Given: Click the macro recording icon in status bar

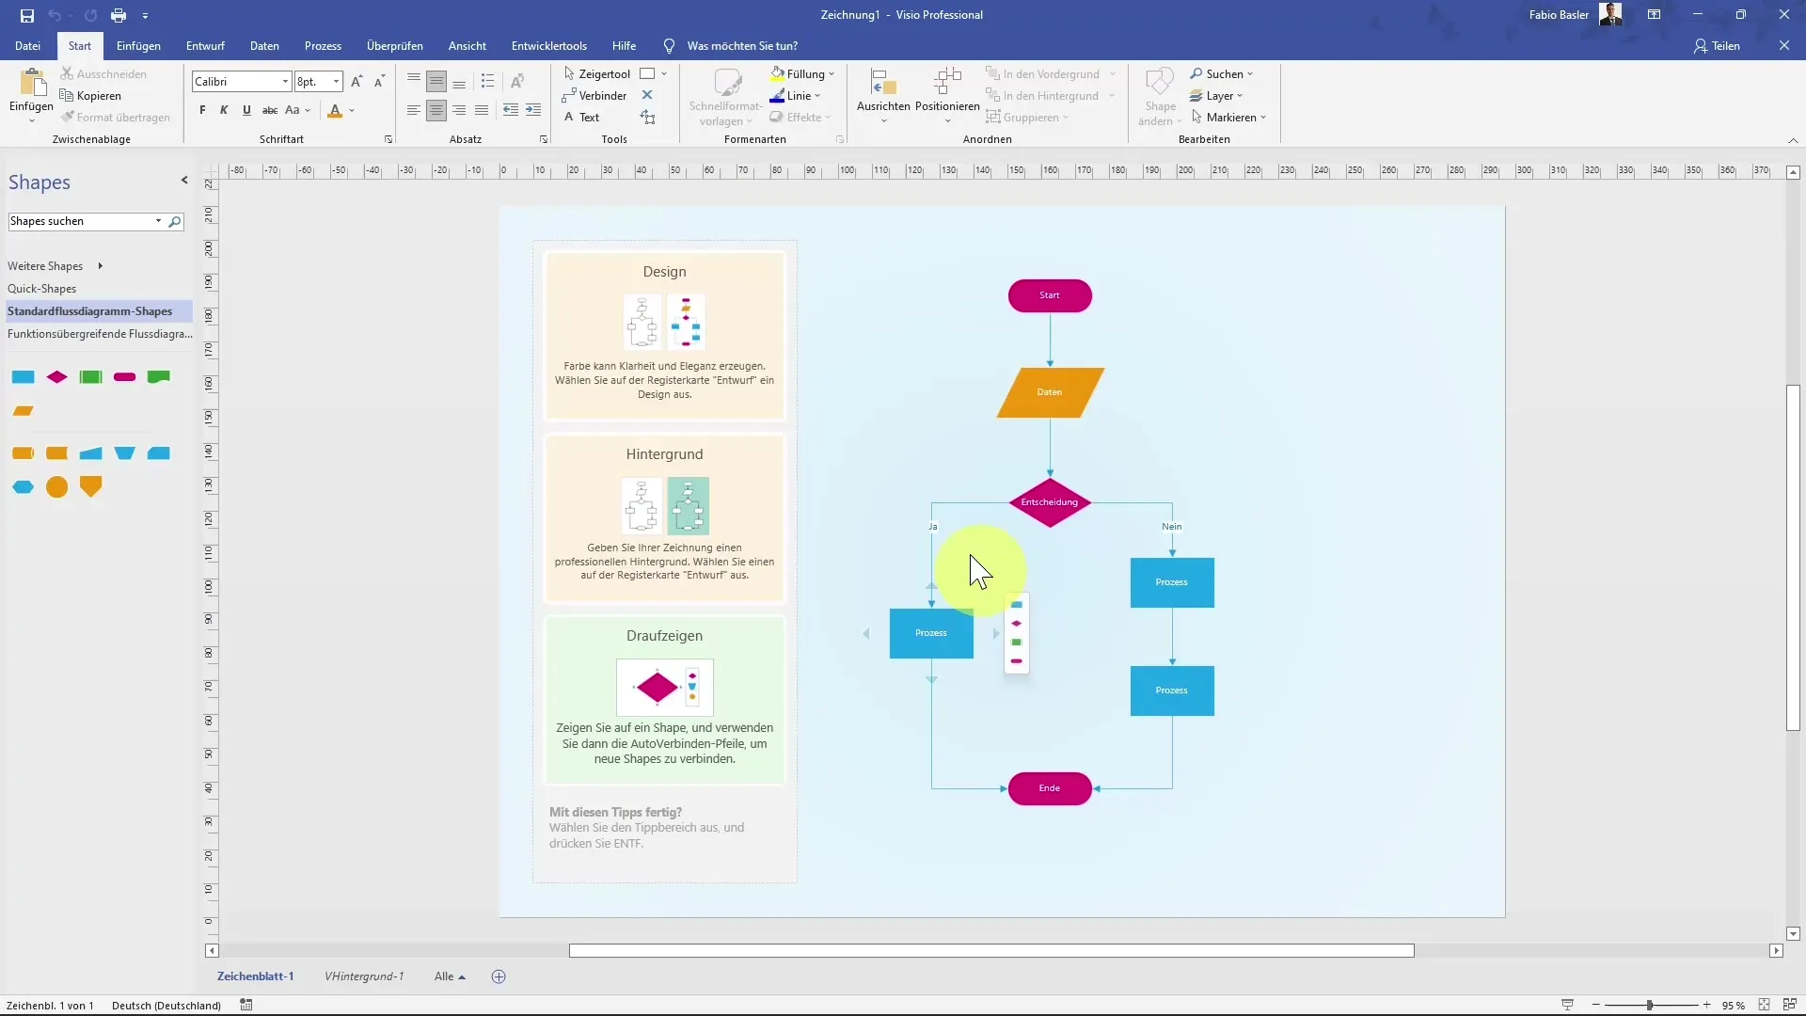Looking at the screenshot, I should point(246,1005).
